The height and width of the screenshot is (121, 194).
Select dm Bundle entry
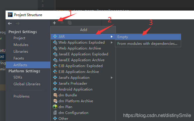point(83,95)
